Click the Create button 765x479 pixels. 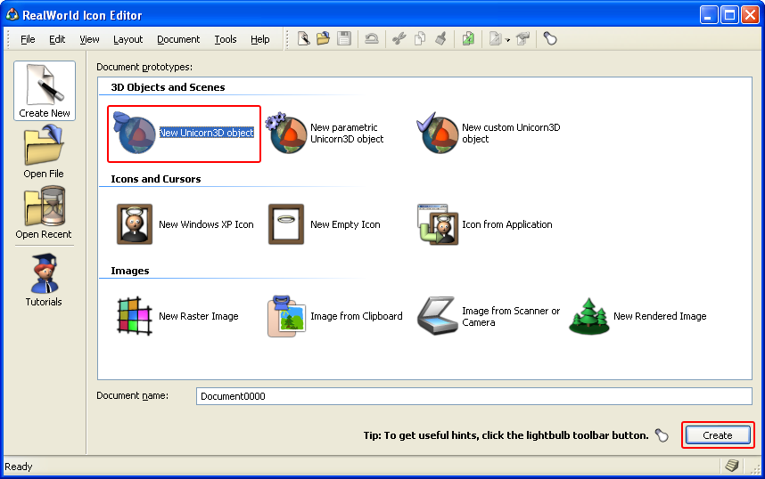pyautogui.click(x=718, y=435)
